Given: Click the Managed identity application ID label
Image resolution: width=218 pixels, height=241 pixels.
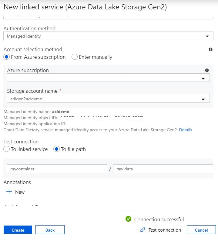Looking at the screenshot, I should (35, 124).
